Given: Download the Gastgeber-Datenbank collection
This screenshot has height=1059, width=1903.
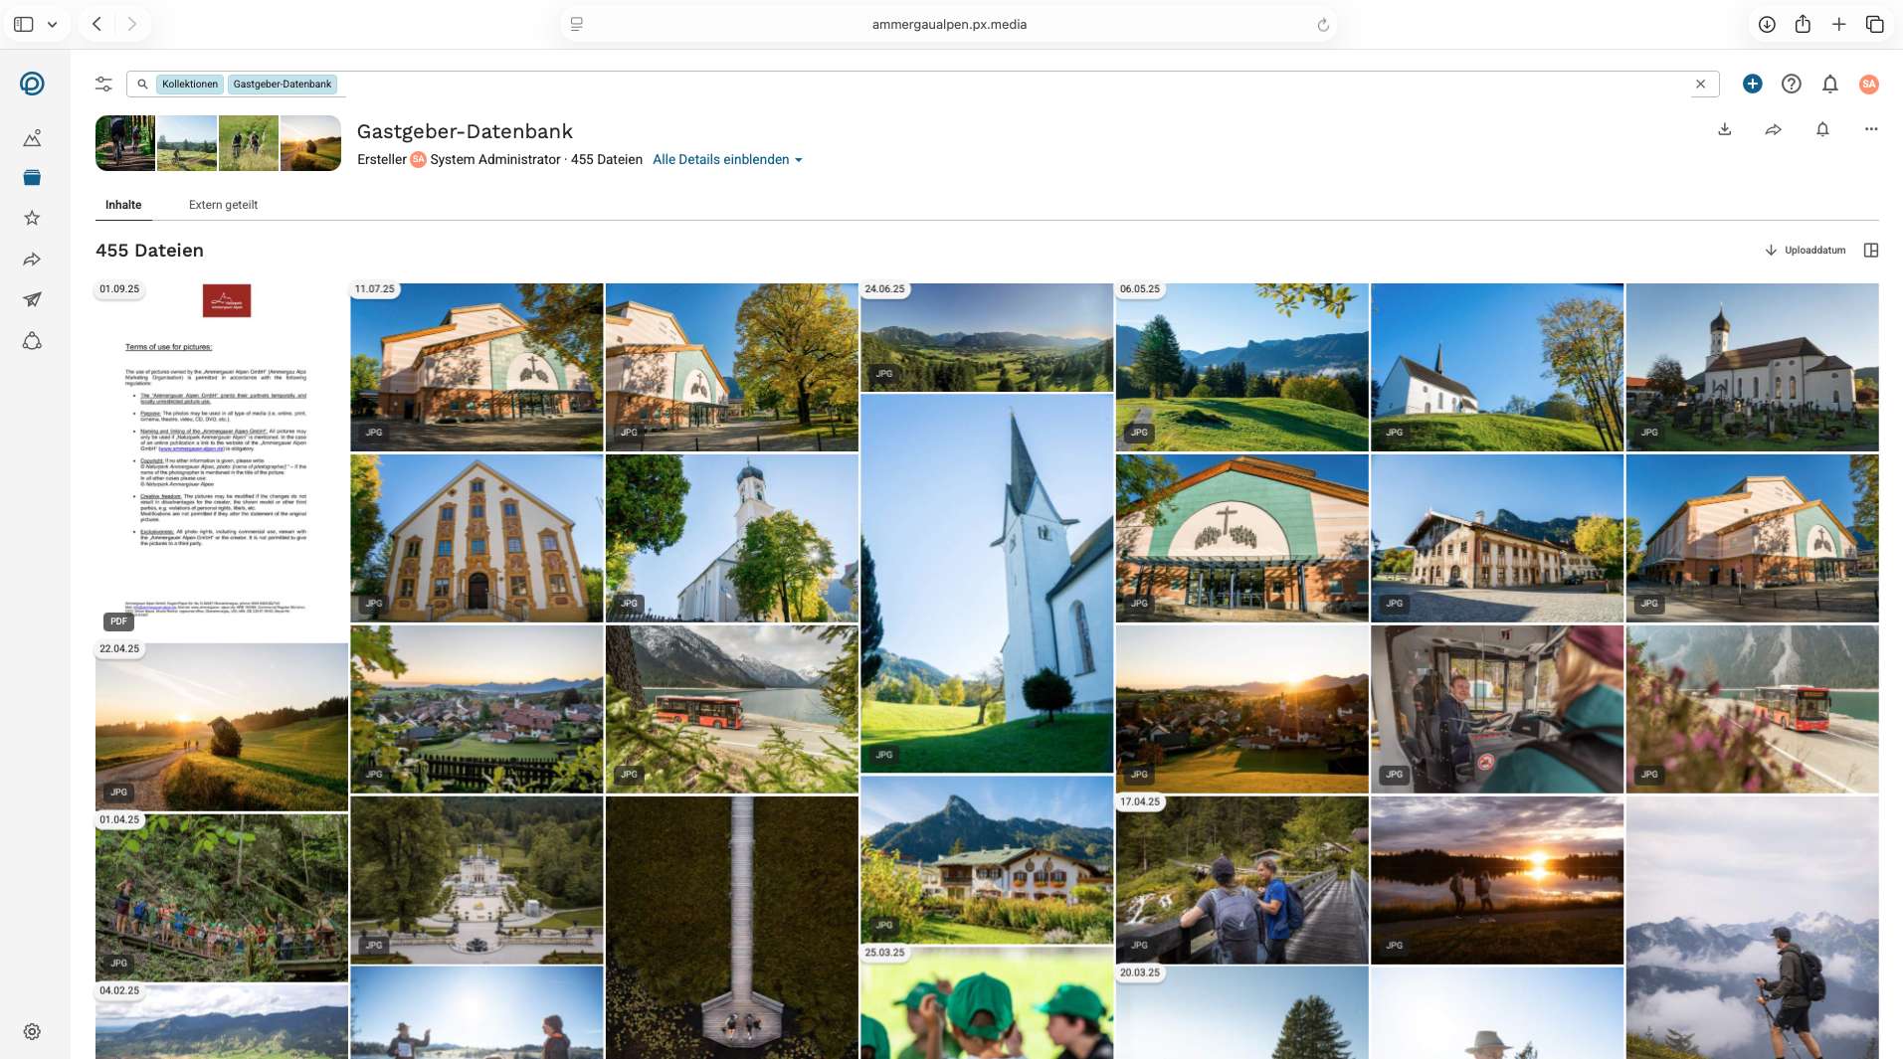Looking at the screenshot, I should (x=1724, y=130).
